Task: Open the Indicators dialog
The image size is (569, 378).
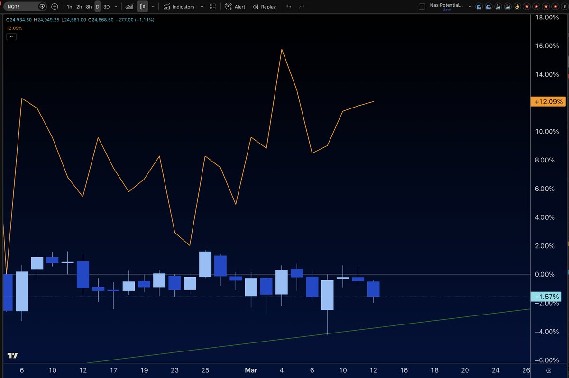Action: [x=179, y=7]
